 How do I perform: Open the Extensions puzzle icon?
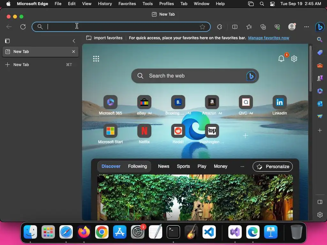[219, 27]
